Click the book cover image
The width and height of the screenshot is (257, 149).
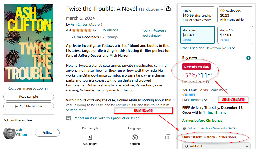click(x=29, y=43)
